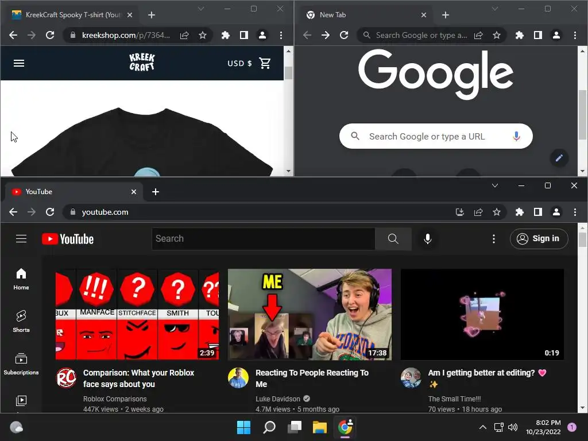Open new tab in the KreekCraft window
The image size is (588, 441).
coord(152,15)
